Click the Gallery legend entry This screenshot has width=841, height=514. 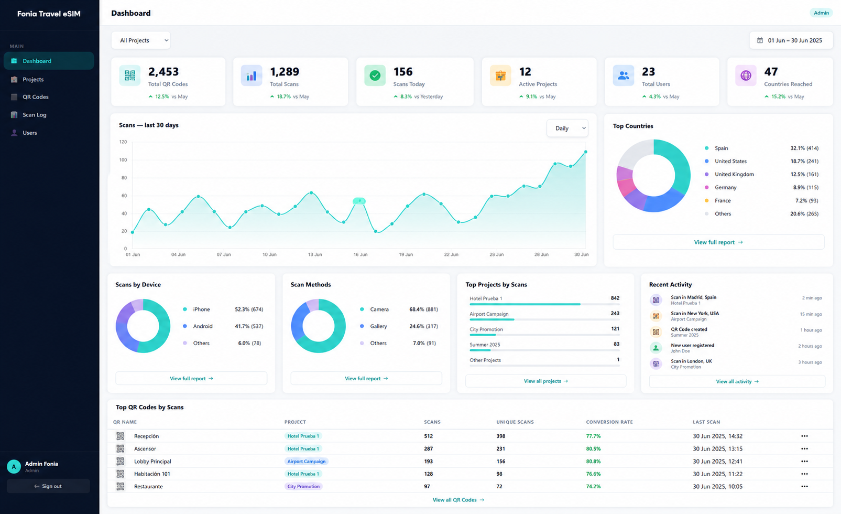pos(398,326)
